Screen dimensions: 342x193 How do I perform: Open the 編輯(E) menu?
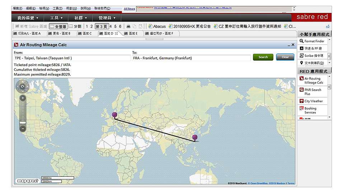tap(31, 8)
